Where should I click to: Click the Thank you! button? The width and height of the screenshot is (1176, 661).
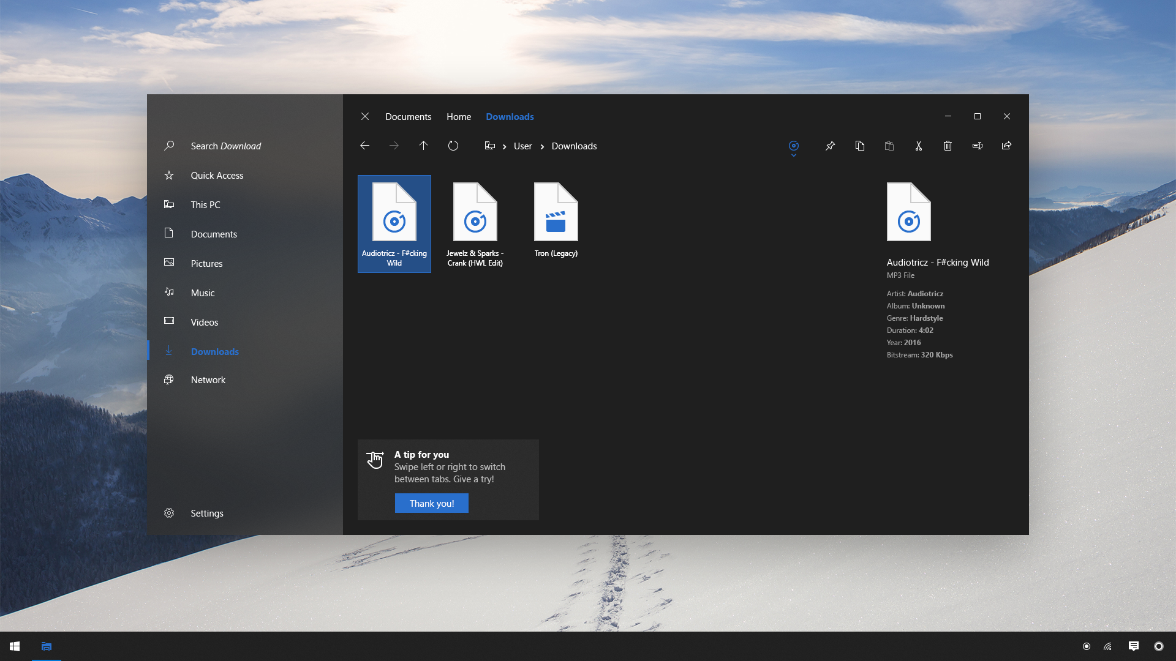pyautogui.click(x=432, y=503)
